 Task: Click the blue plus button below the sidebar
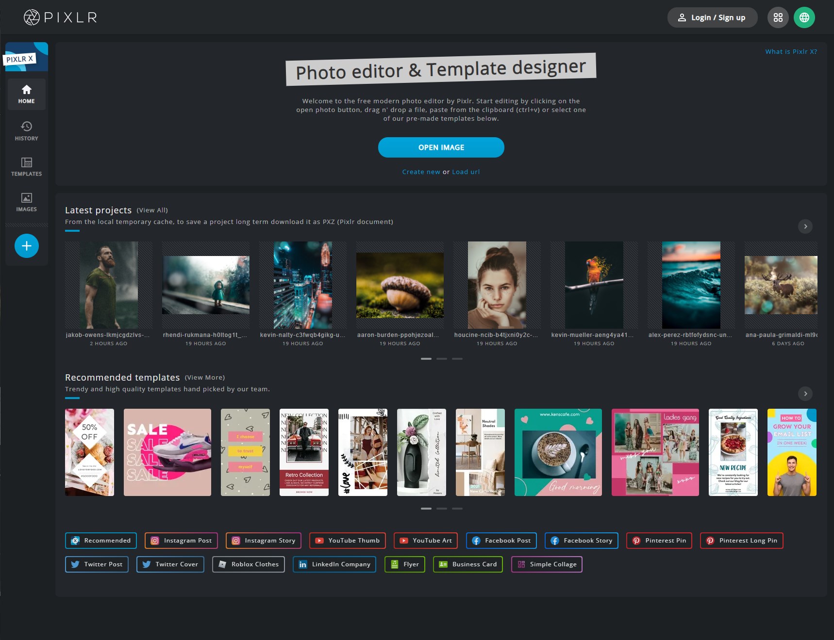tap(26, 246)
